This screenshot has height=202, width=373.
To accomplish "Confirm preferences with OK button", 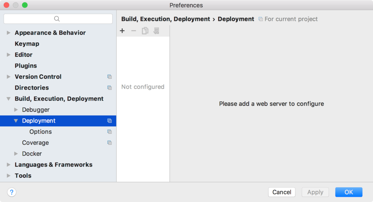I will [x=349, y=192].
